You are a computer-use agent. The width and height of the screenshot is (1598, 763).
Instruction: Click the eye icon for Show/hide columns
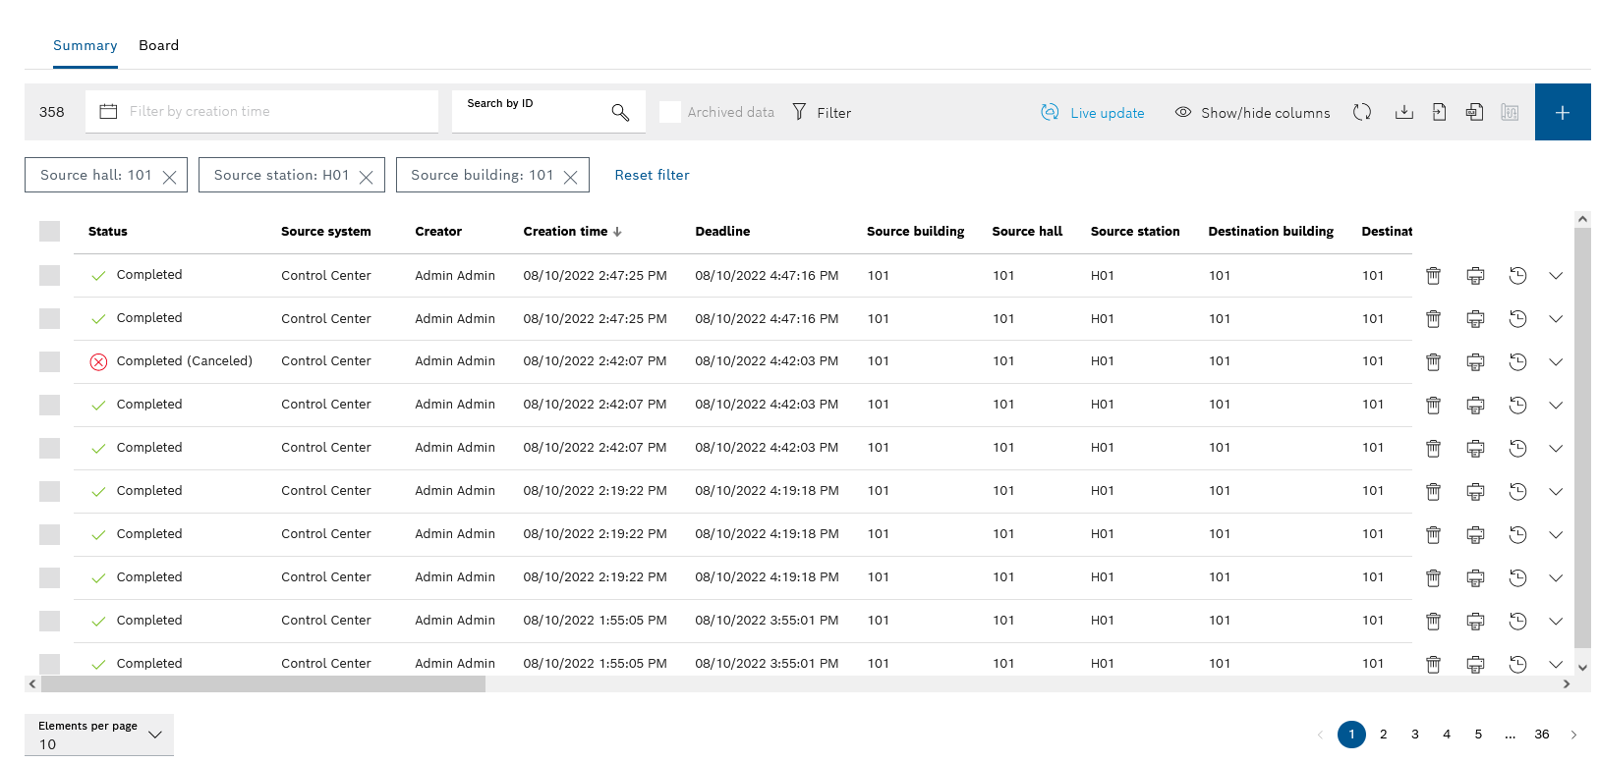(1183, 112)
